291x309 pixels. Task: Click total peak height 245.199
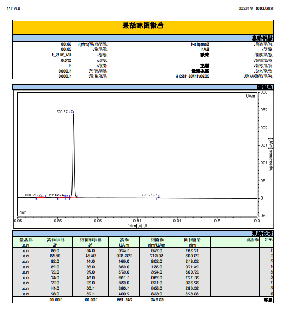tap(124, 299)
